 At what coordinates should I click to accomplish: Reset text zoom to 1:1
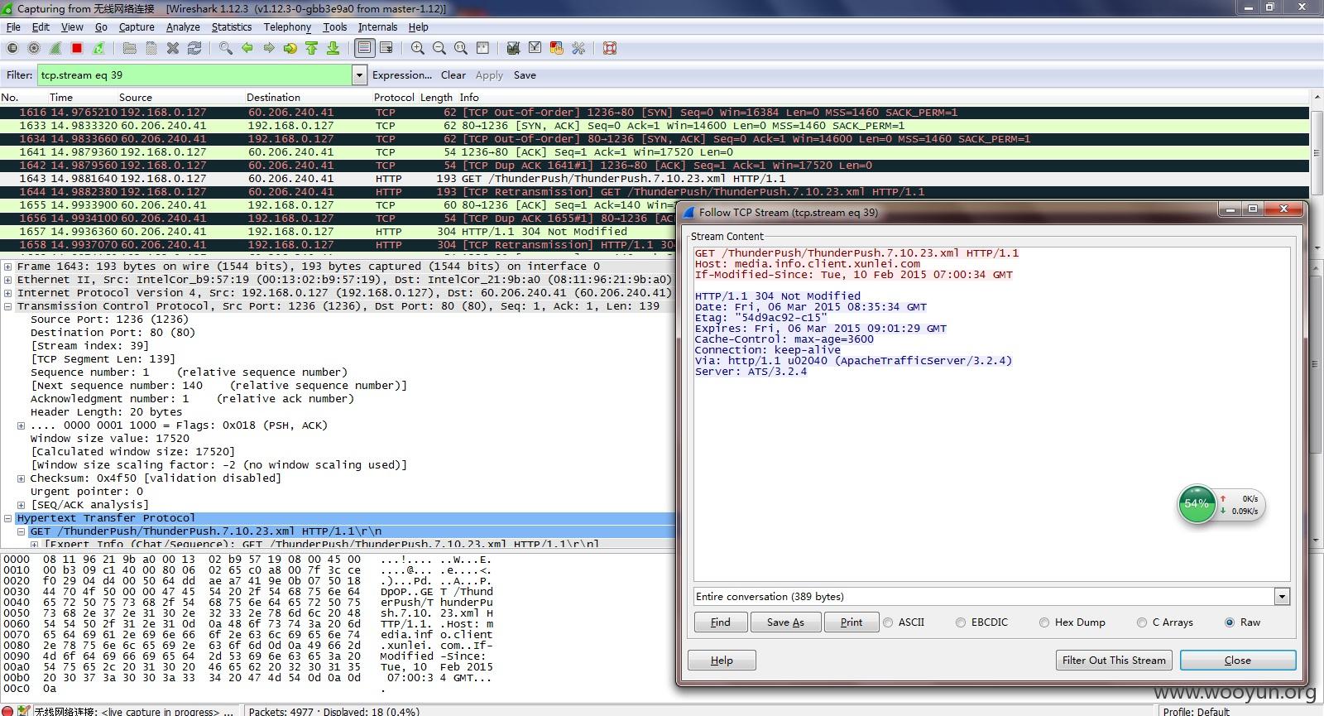(x=460, y=48)
